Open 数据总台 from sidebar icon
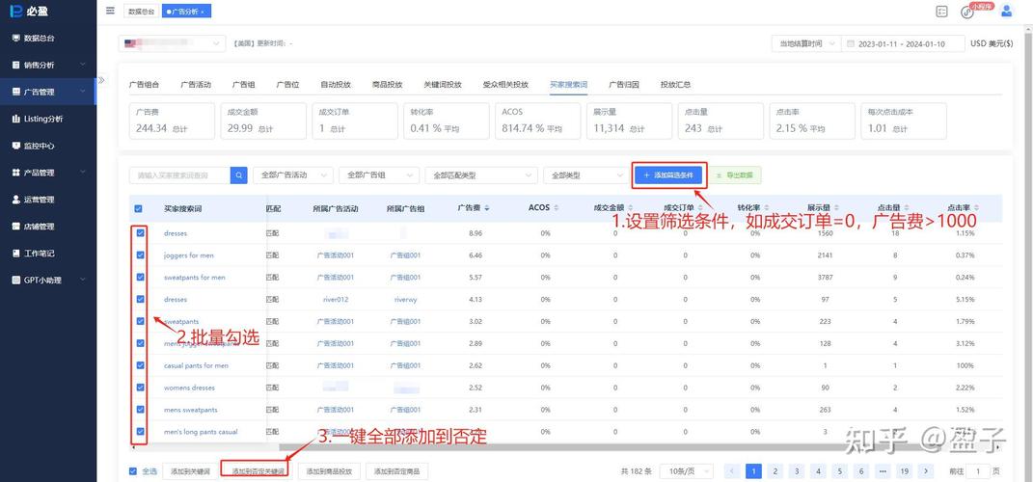Screen dimensions: 1033x482 point(15,39)
